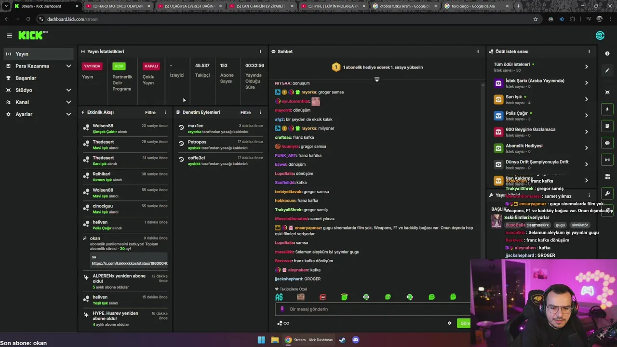Open Discord from the Windows taskbar
The image size is (617, 347).
coord(356,340)
